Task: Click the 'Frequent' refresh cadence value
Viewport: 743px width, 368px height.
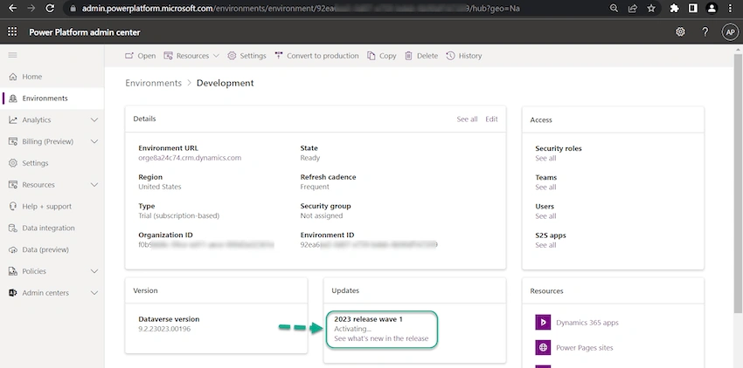Action: pyautogui.click(x=315, y=187)
